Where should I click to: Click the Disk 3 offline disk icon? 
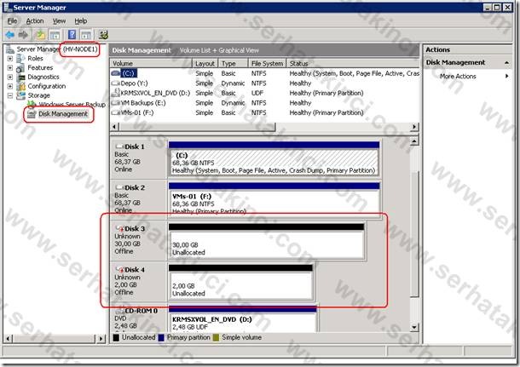point(119,228)
